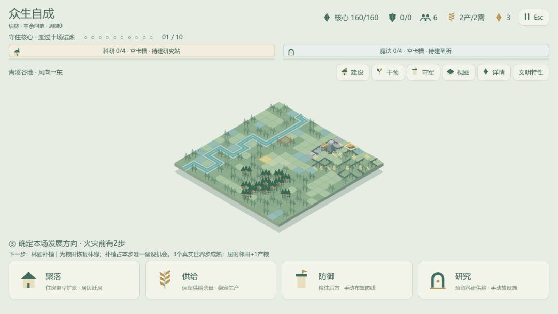Show the 详情 details panel

coord(494,72)
